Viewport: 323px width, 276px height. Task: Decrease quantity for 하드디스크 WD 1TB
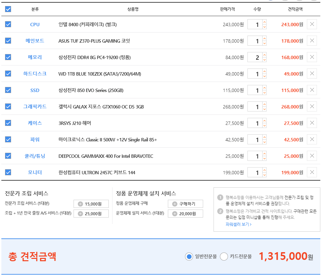click(265, 76)
